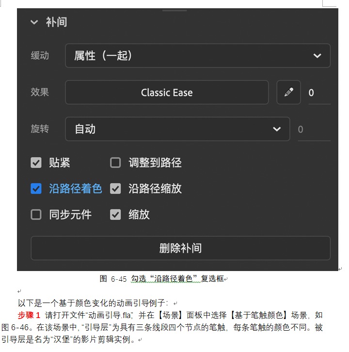Disable the 沿路径缩放 checkbox

click(115, 189)
